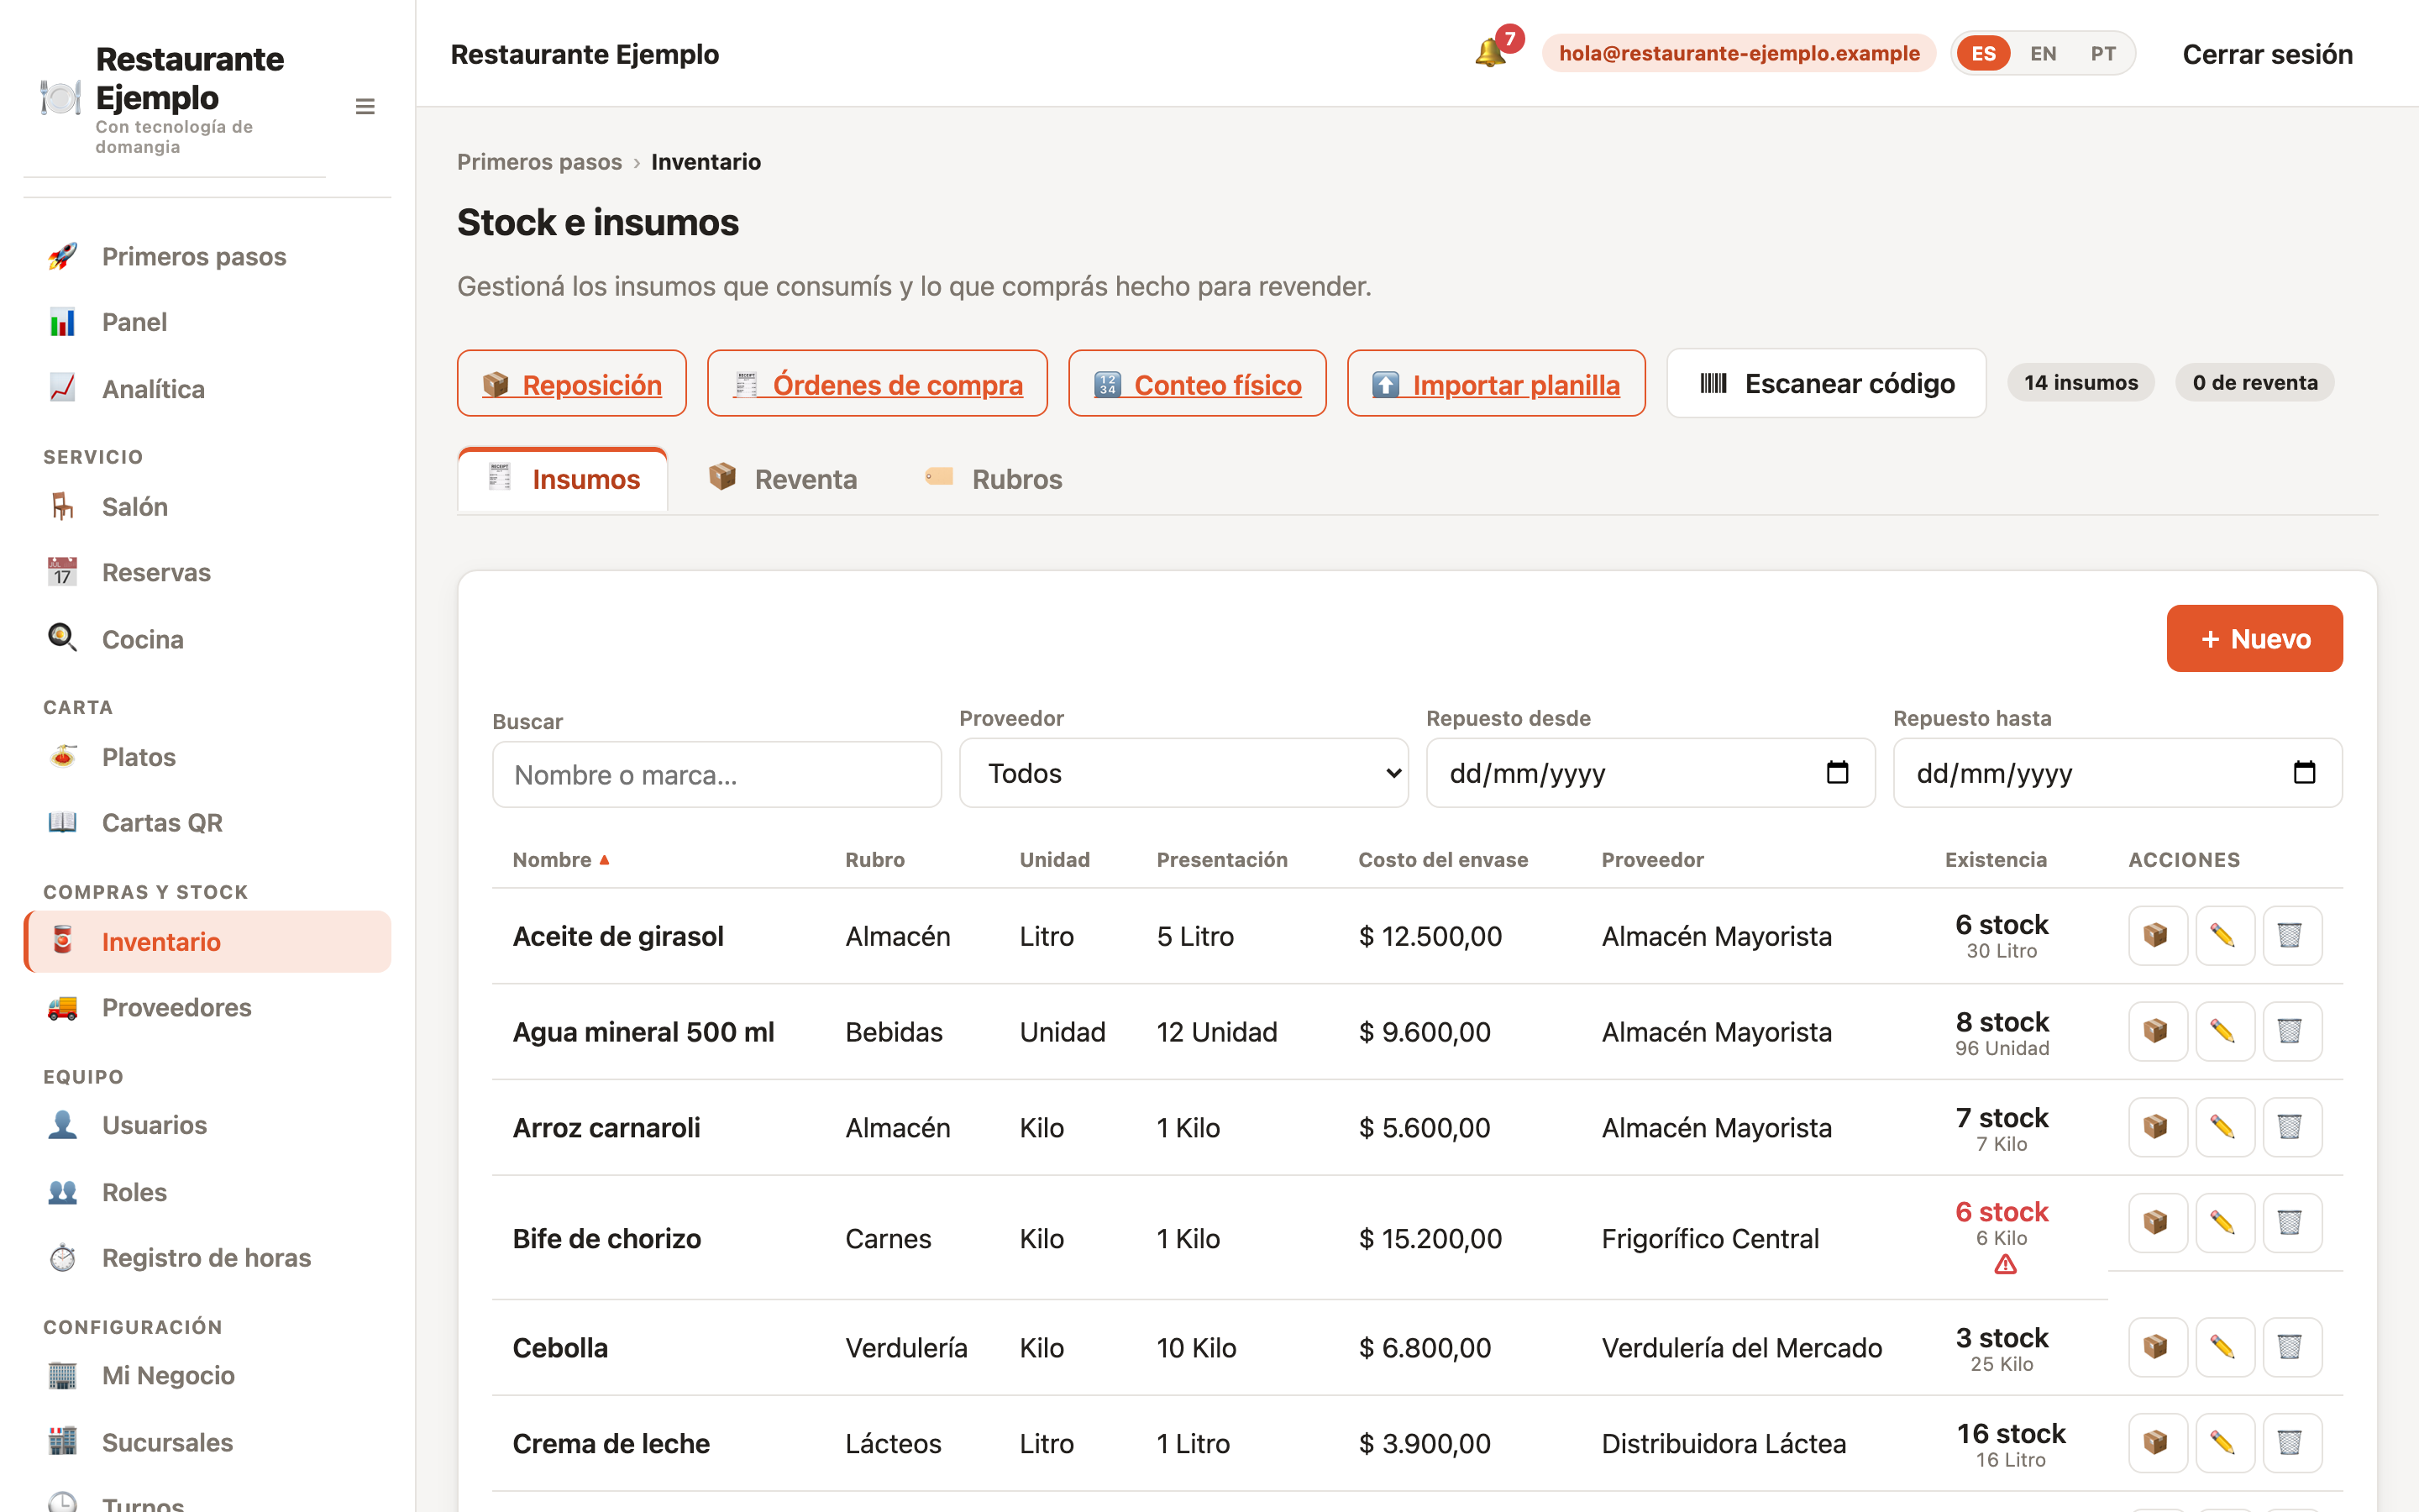The height and width of the screenshot is (1512, 2419).
Task: Edit Aceite de girasol with pencil icon
Action: pyautogui.click(x=2224, y=935)
